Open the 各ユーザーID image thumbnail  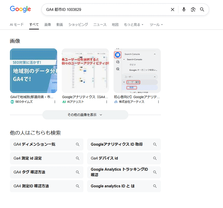pyautogui.click(x=85, y=71)
